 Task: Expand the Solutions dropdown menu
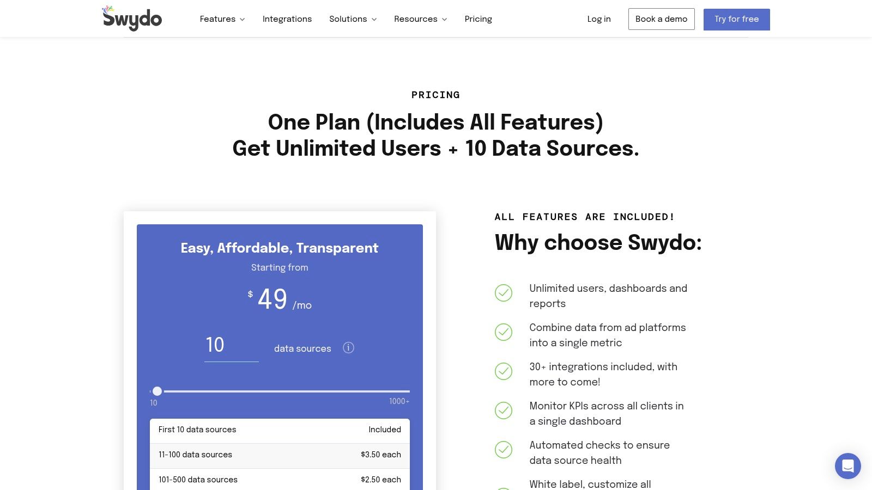[x=353, y=19]
